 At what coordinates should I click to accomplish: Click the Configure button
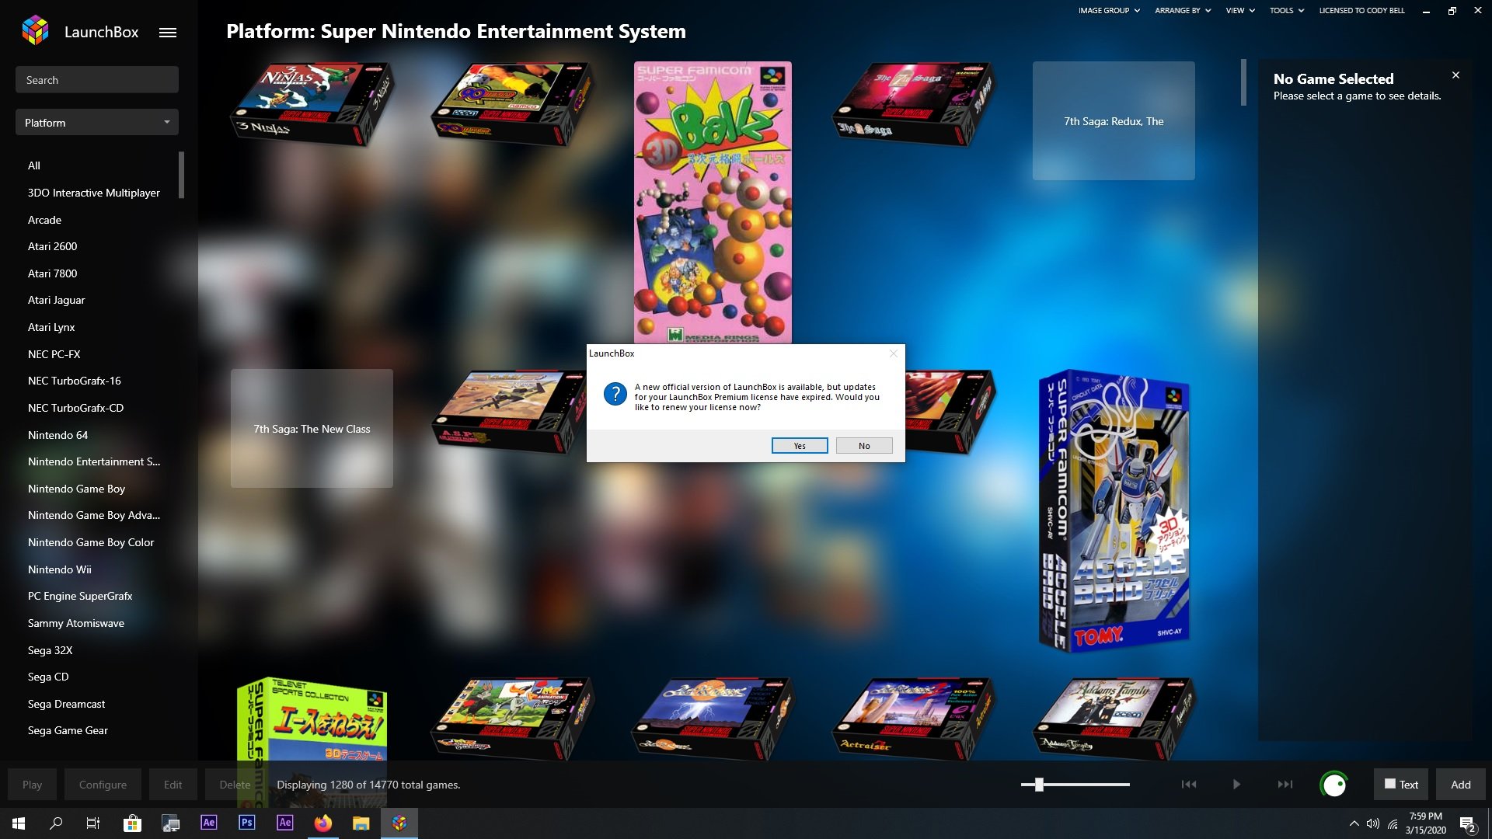tap(103, 785)
